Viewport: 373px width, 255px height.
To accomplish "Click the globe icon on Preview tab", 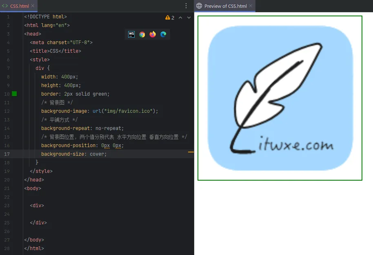I will 199,6.
